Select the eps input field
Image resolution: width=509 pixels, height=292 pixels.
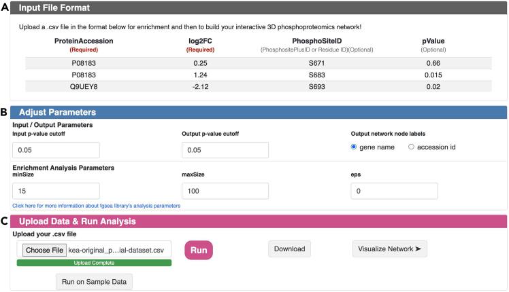point(393,191)
